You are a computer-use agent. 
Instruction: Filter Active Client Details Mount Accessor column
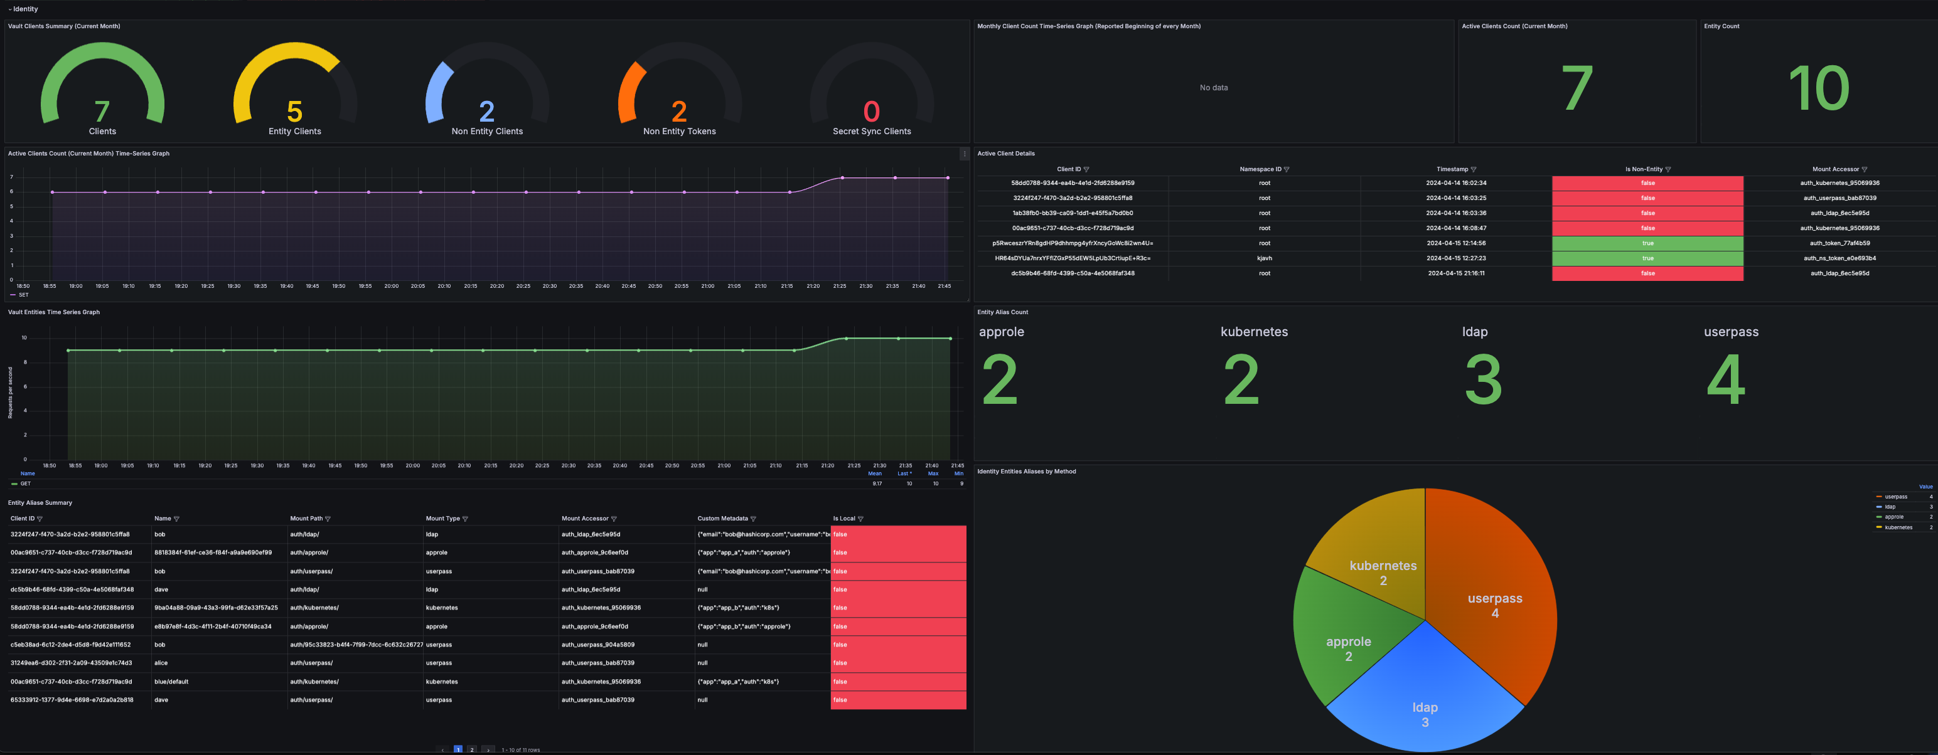pyautogui.click(x=1865, y=169)
